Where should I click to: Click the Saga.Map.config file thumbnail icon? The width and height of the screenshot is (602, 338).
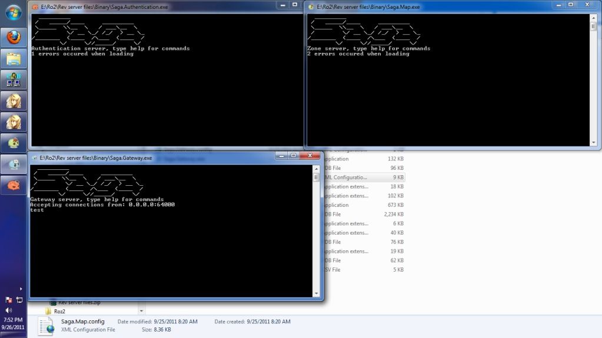[46, 326]
